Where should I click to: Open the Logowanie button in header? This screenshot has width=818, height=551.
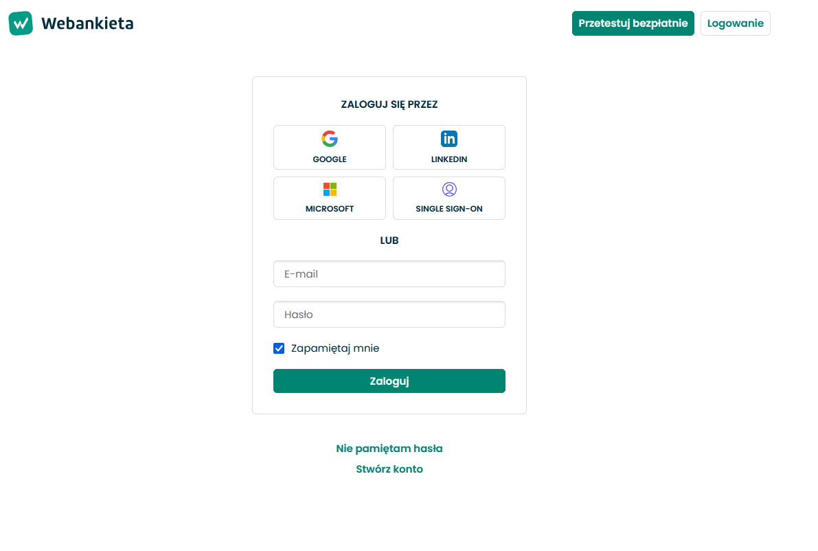(x=735, y=23)
